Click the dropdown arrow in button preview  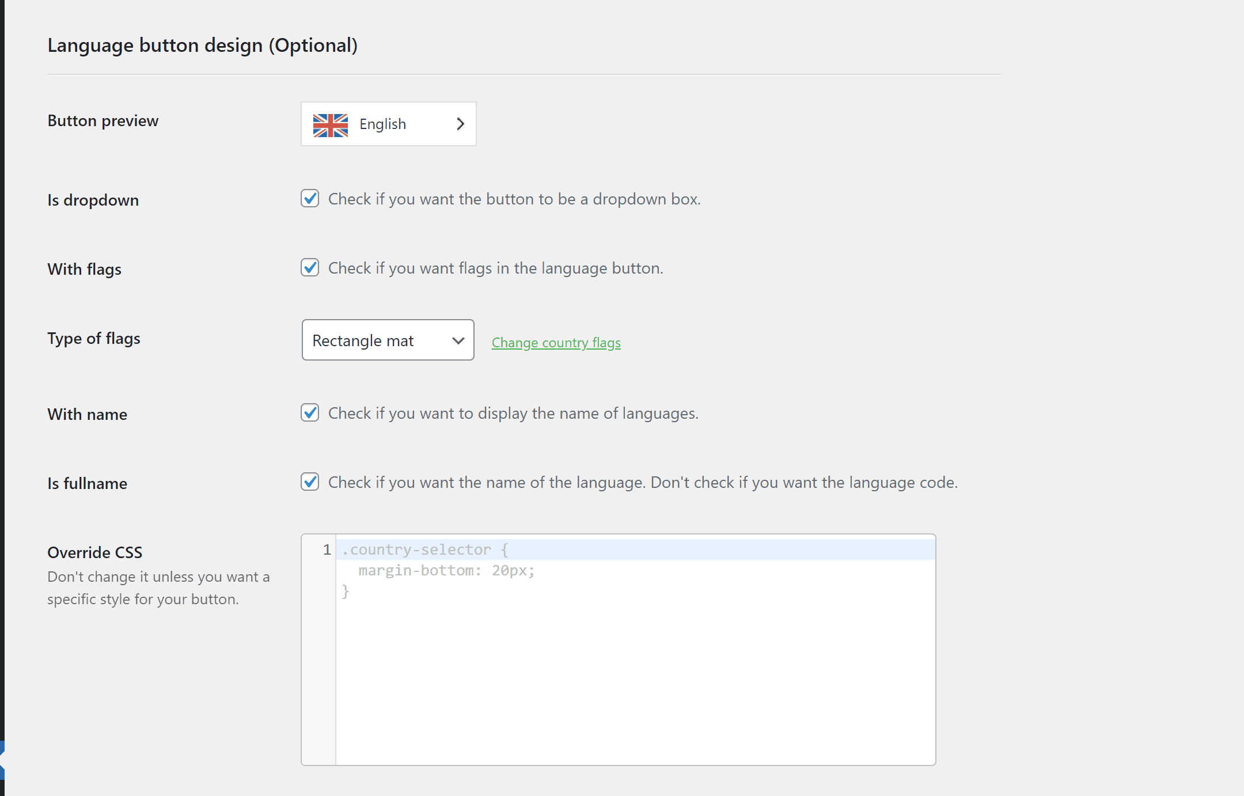(459, 123)
